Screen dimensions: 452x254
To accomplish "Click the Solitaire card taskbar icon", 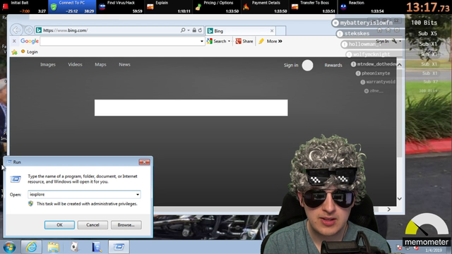I will (x=75, y=247).
